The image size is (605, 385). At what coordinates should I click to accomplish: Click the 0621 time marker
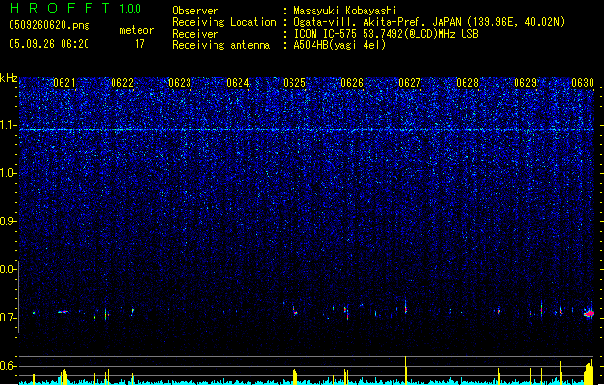(64, 83)
